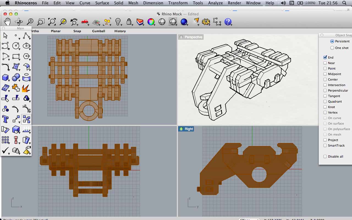Click the checkmark icon in Main palette

tap(5, 150)
